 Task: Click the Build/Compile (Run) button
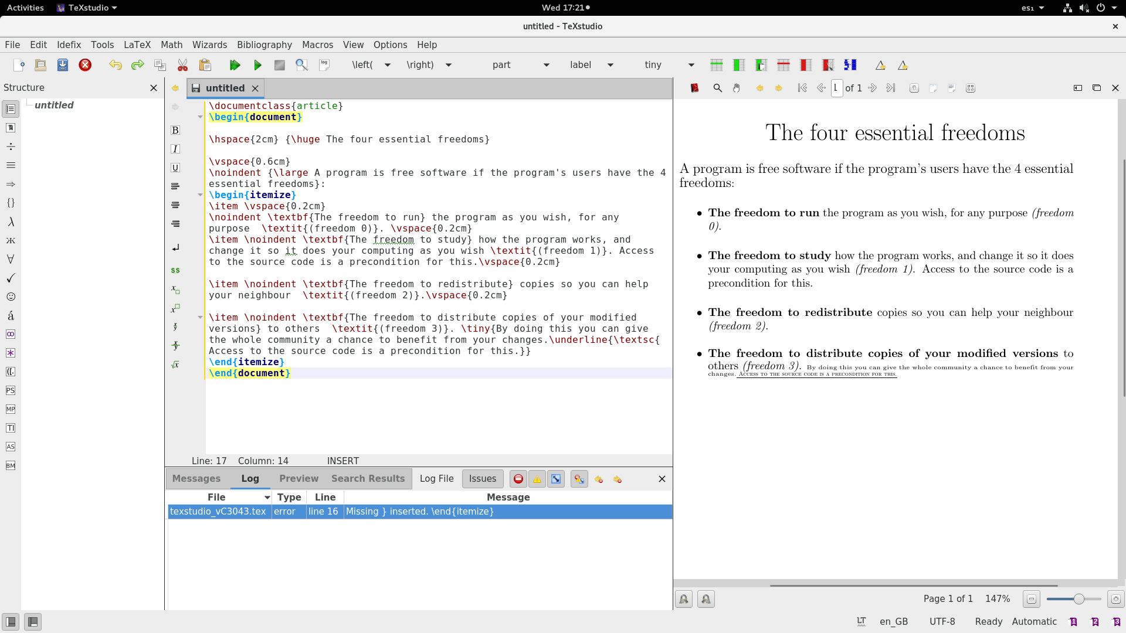click(x=257, y=64)
